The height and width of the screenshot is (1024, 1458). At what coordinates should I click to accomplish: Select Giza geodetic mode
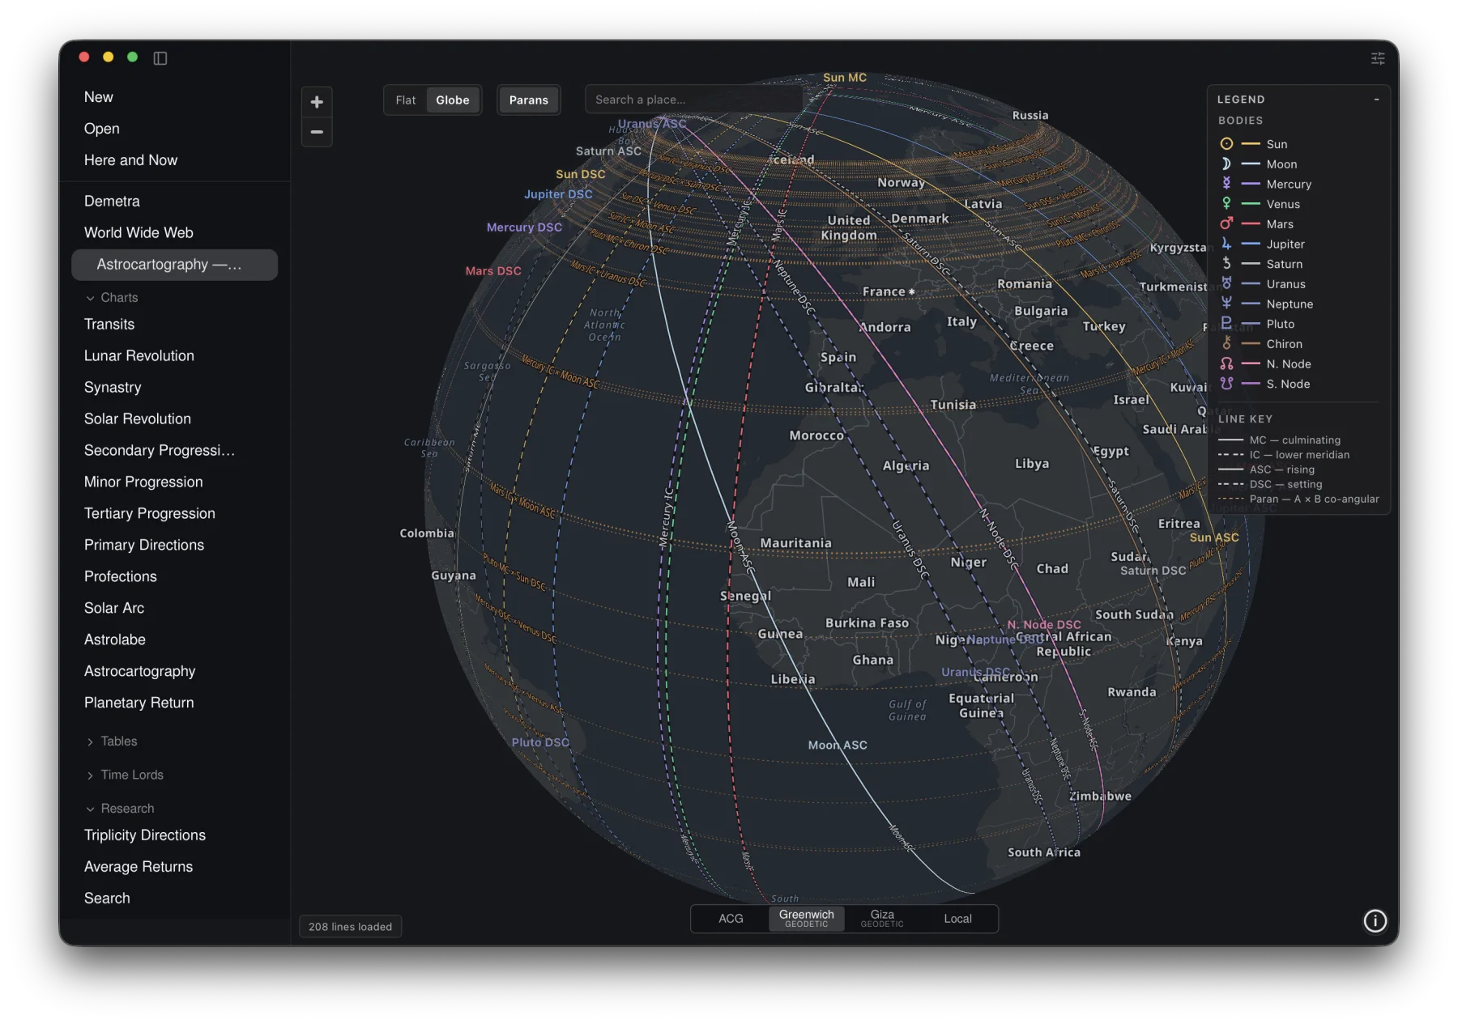click(881, 919)
